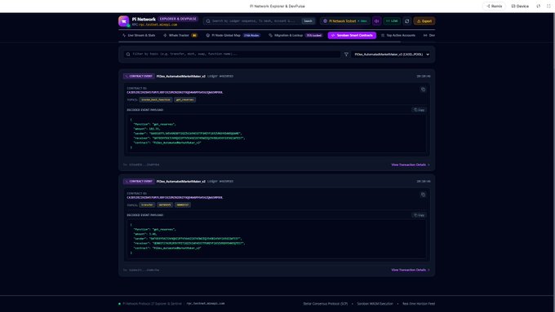Click the fullscreen icon in top bar

(x=548, y=6)
